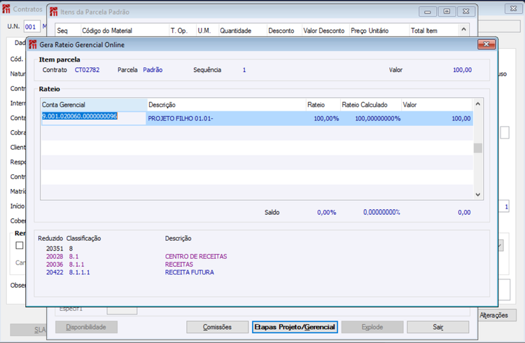Click the items grid header scroll up arrow
Viewport: 525px width, 343px height.
click(463, 29)
